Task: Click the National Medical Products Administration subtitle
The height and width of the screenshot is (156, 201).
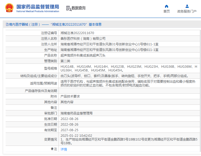Action: pos(38,11)
